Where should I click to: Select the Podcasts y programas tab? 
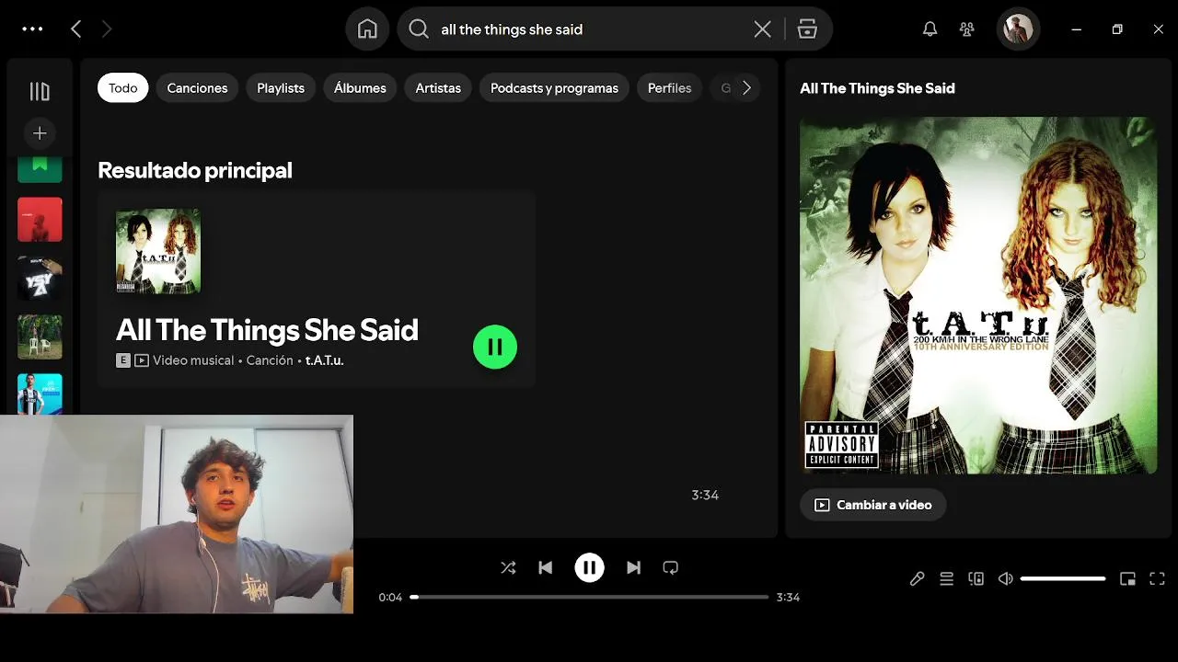pyautogui.click(x=554, y=88)
